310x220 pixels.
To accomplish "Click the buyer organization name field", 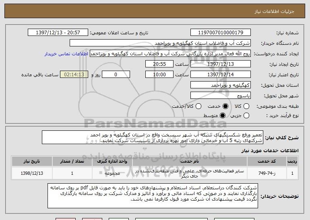I will (x=160, y=43).
